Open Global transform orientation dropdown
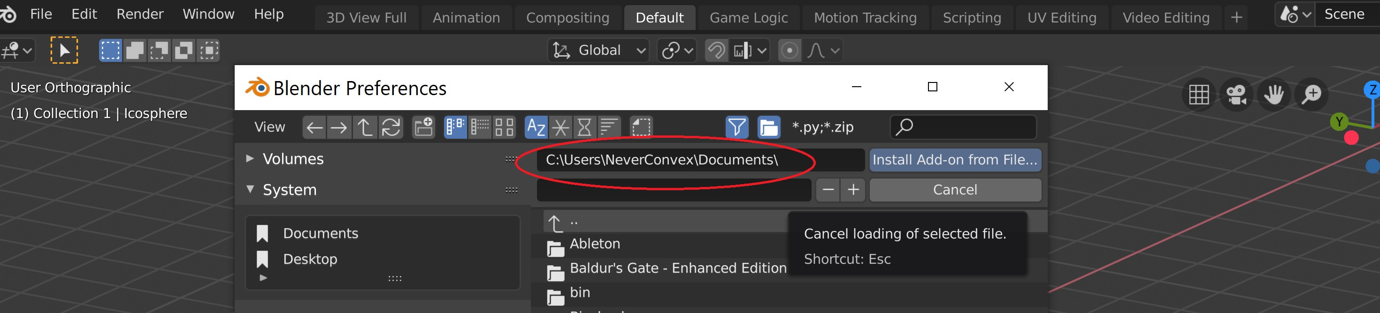This screenshot has width=1380, height=313. pyautogui.click(x=598, y=50)
